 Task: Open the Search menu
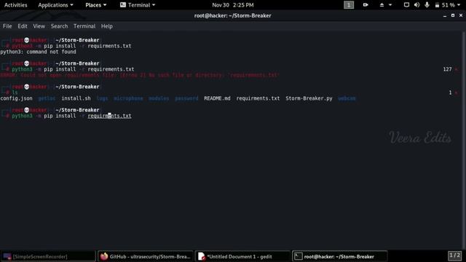coord(59,26)
